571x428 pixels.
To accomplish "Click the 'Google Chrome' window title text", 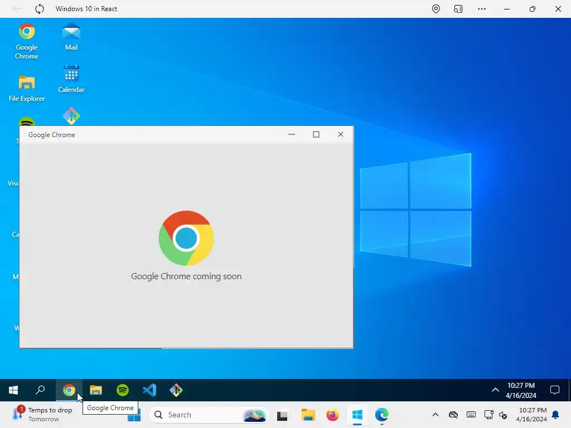I will pyautogui.click(x=52, y=135).
